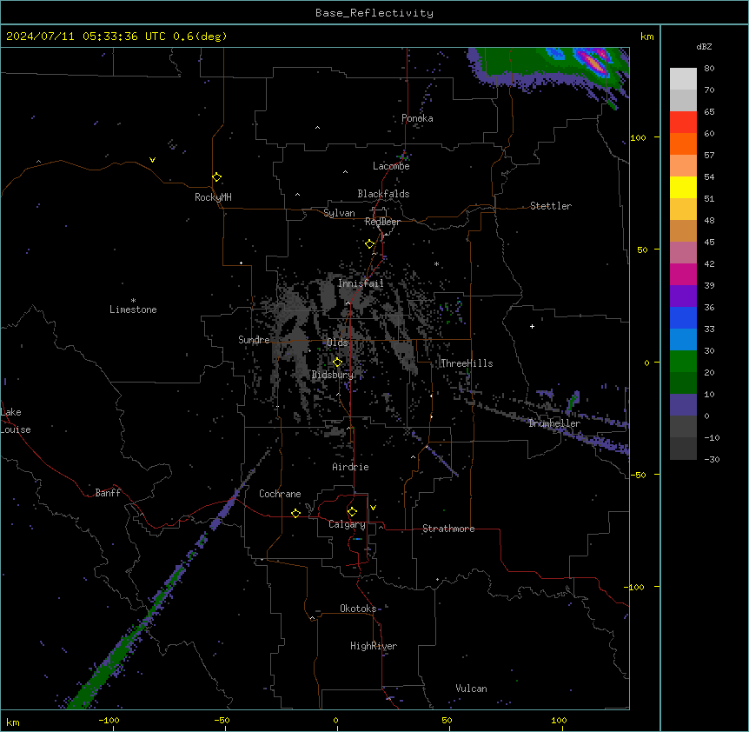The image size is (749, 732).
Task: Click the yellow marker south of RedDeer
Action: [x=369, y=244]
